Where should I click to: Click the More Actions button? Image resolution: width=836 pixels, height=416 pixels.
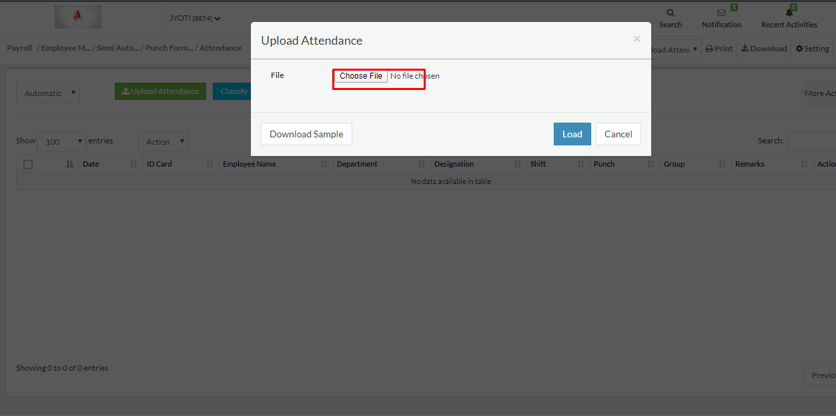pyautogui.click(x=818, y=93)
